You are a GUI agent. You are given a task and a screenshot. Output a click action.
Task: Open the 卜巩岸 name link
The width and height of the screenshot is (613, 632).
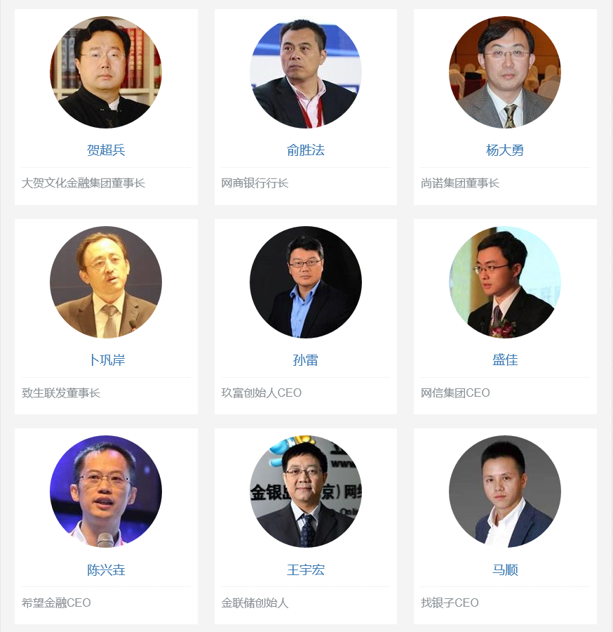click(x=107, y=360)
